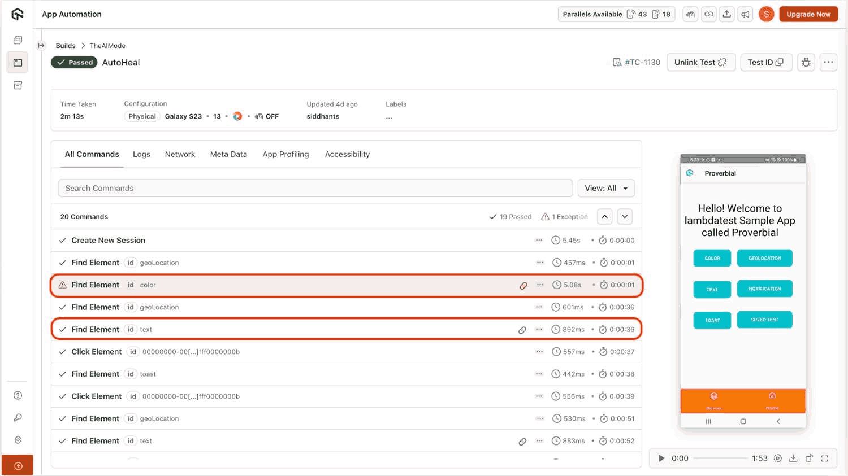The width and height of the screenshot is (848, 476).
Task: Open the share icon in the top bar
Action: point(727,14)
